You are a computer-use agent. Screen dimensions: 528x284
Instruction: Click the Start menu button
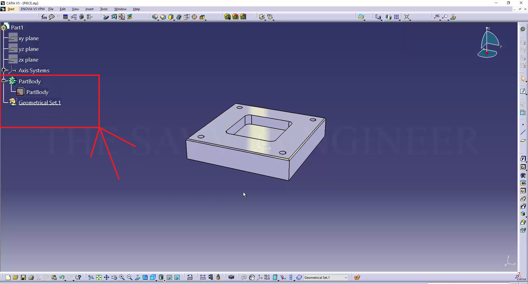pos(11,9)
